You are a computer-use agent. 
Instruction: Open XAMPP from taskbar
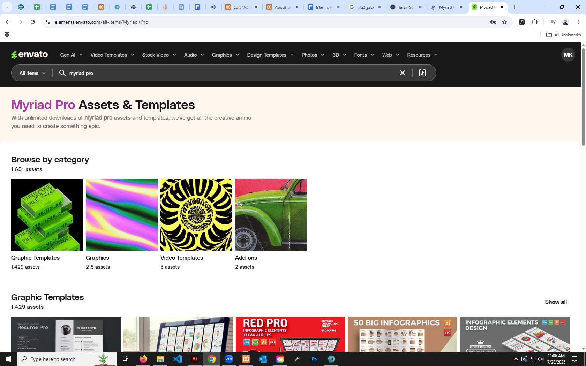246,359
